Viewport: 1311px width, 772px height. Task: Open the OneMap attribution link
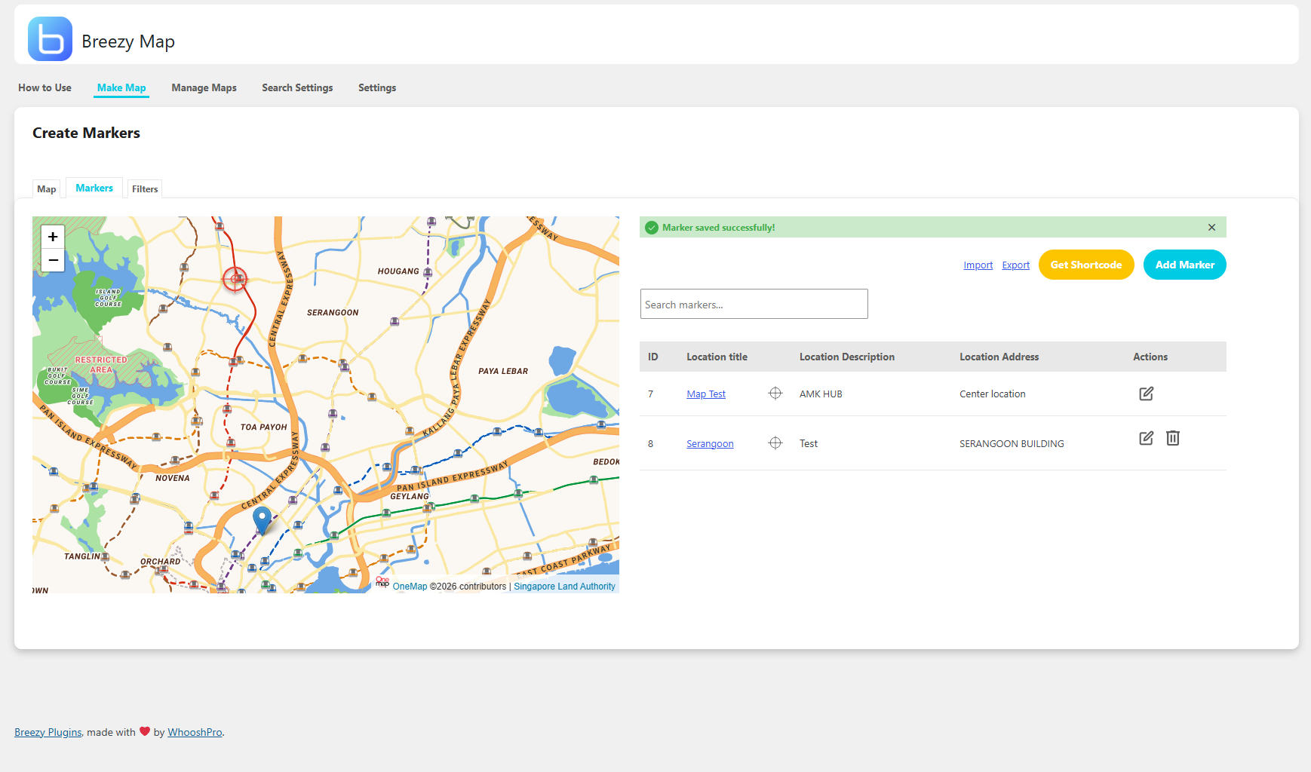(x=410, y=587)
